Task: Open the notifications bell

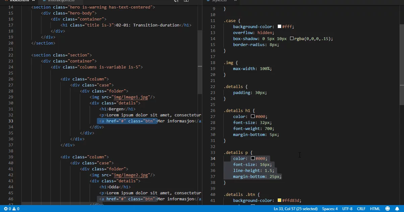Action: point(398,209)
